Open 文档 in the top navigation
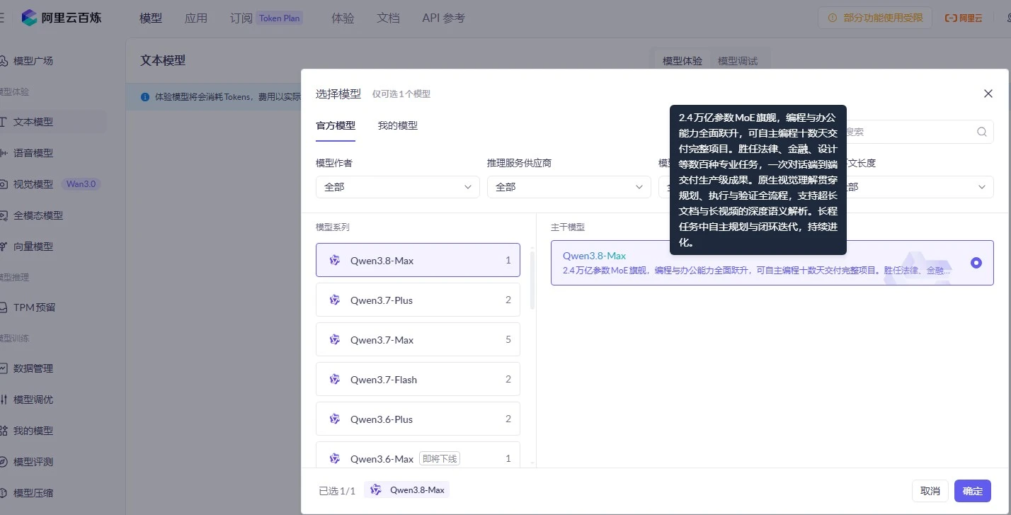Screen dimensions: 1011x515 tap(388, 18)
